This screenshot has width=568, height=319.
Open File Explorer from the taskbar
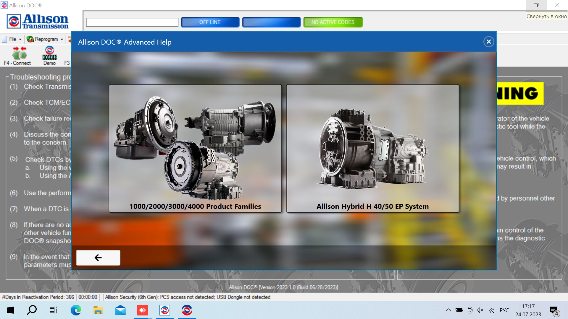[x=98, y=310]
